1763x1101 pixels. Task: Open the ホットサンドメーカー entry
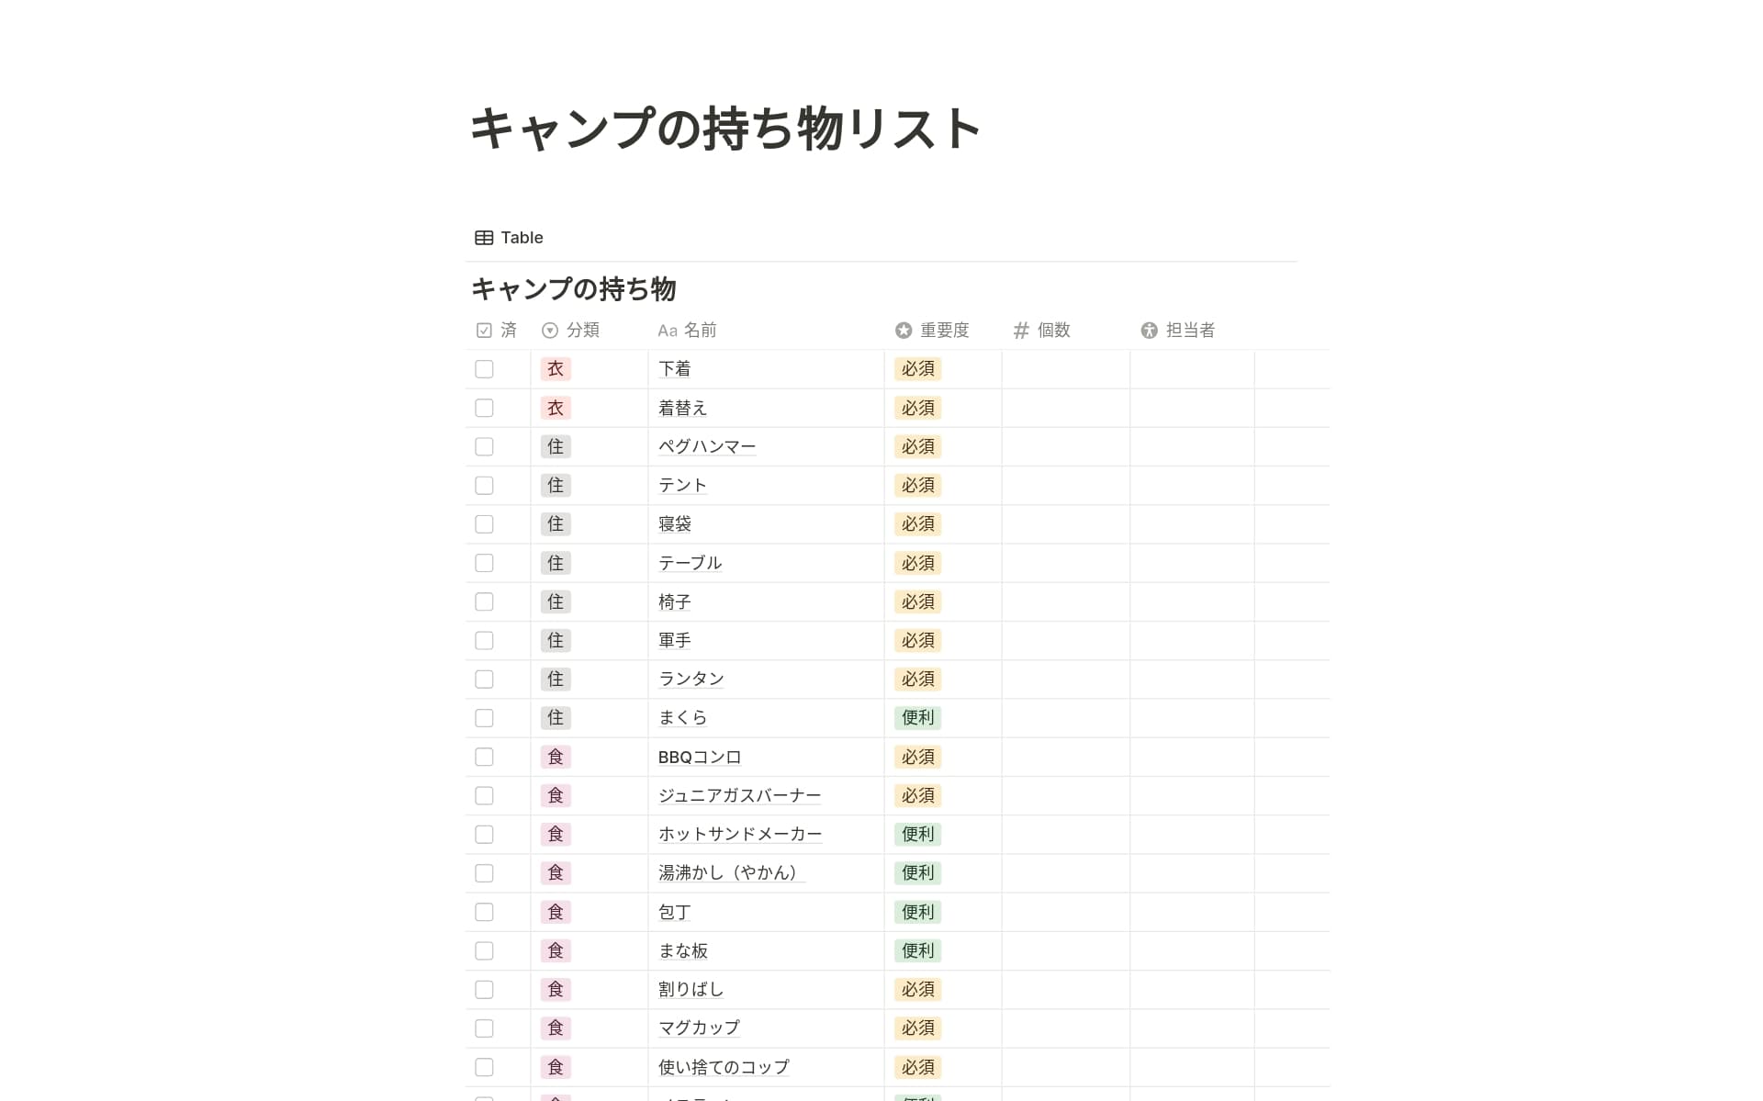tap(739, 835)
